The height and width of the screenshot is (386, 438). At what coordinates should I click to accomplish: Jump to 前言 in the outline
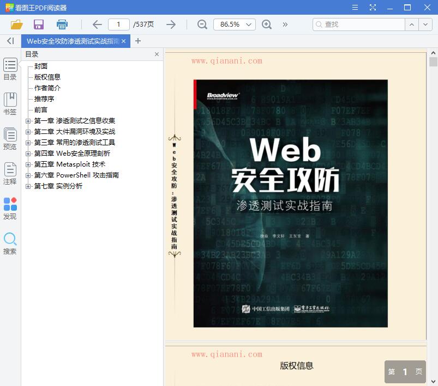pyautogui.click(x=41, y=109)
